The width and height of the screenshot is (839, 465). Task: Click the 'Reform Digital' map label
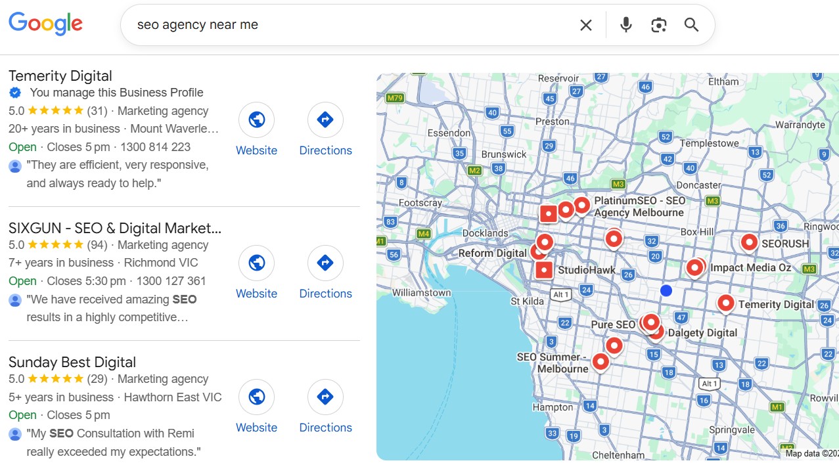pyautogui.click(x=493, y=253)
